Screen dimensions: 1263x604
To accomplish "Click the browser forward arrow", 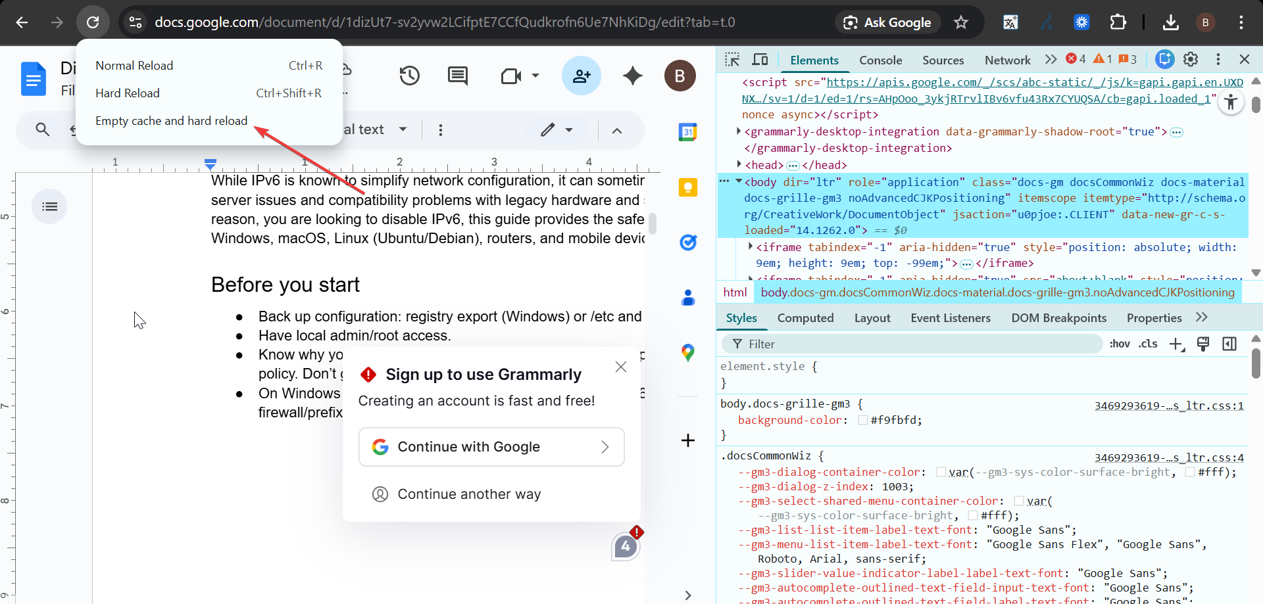I will [x=57, y=22].
